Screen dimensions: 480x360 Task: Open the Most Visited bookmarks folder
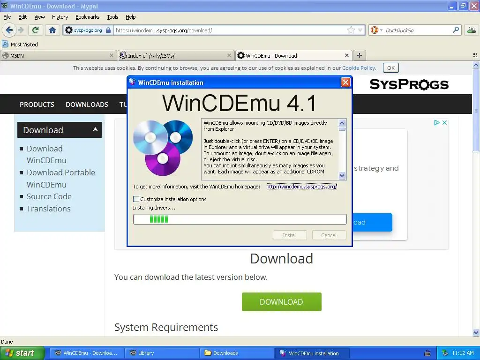pos(20,45)
